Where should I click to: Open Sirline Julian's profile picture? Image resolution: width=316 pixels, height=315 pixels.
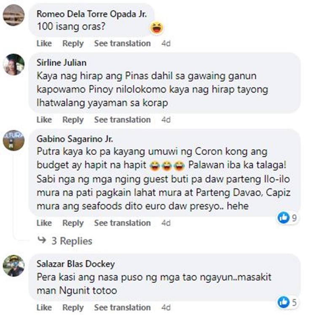[14, 64]
